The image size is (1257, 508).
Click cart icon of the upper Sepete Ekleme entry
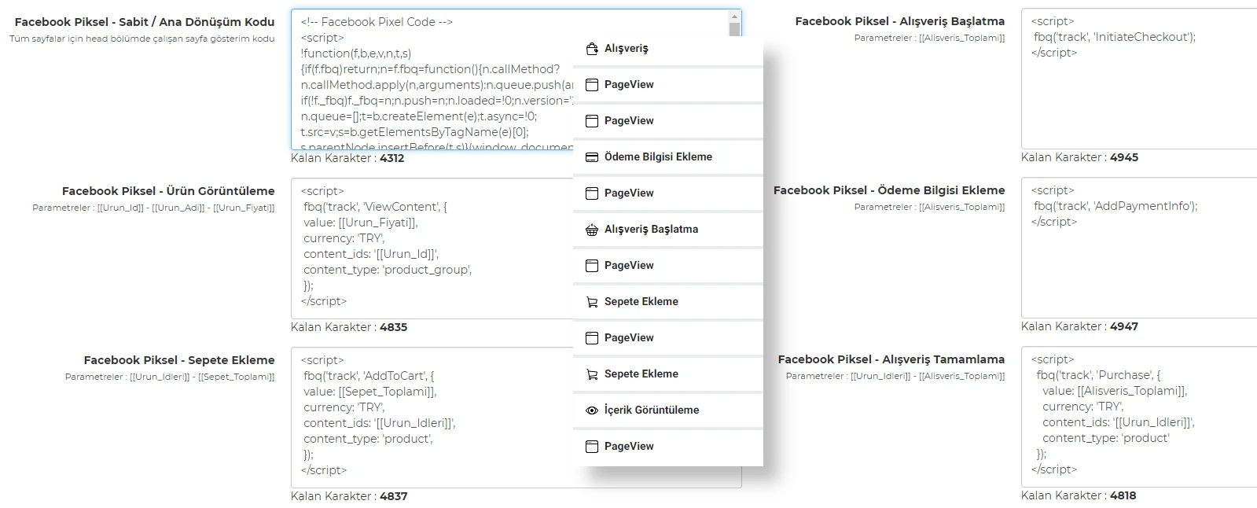592,302
